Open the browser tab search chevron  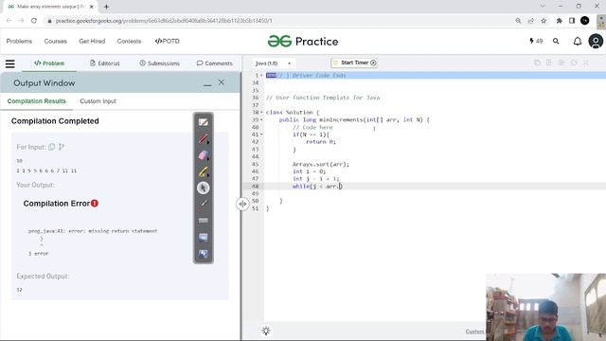tap(543, 7)
